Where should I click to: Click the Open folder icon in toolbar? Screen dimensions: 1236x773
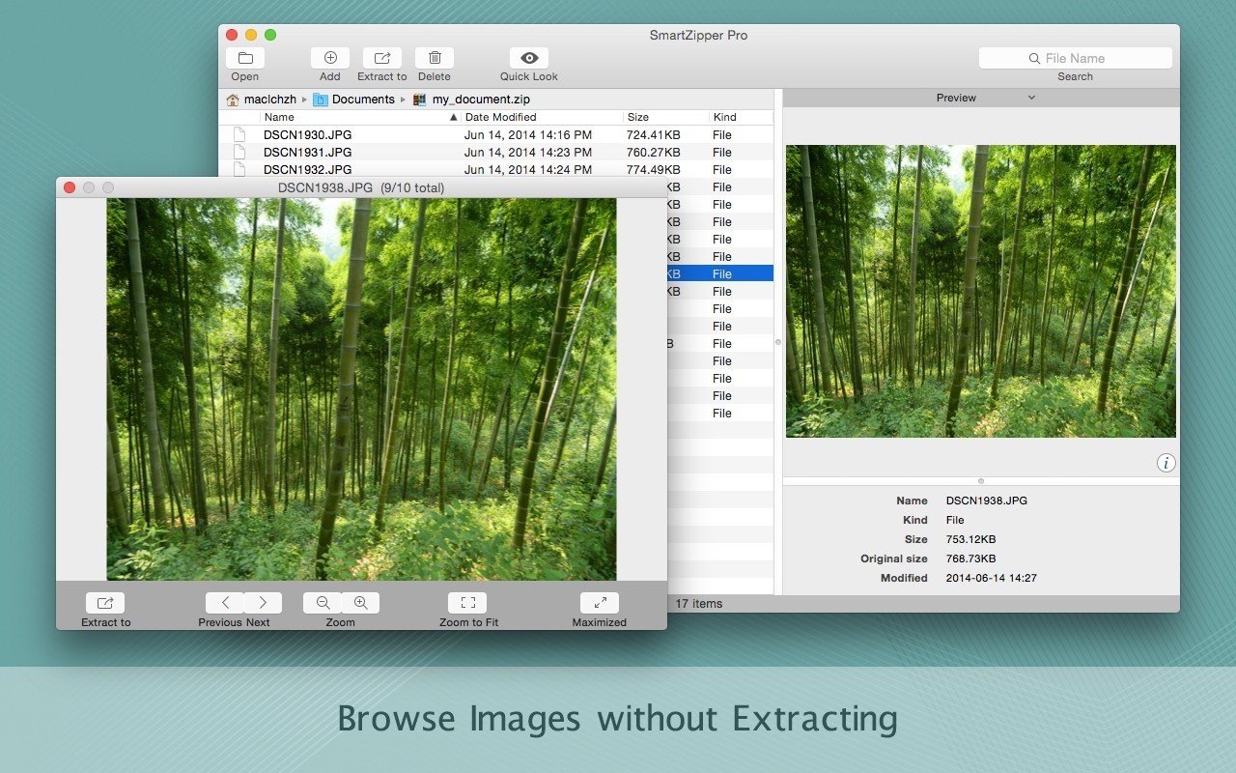pyautogui.click(x=245, y=58)
